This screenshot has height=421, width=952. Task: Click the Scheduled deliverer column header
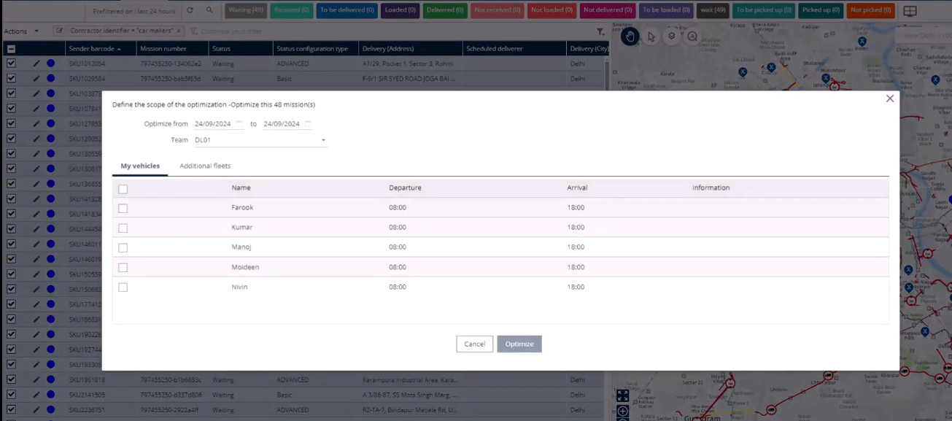pos(514,49)
